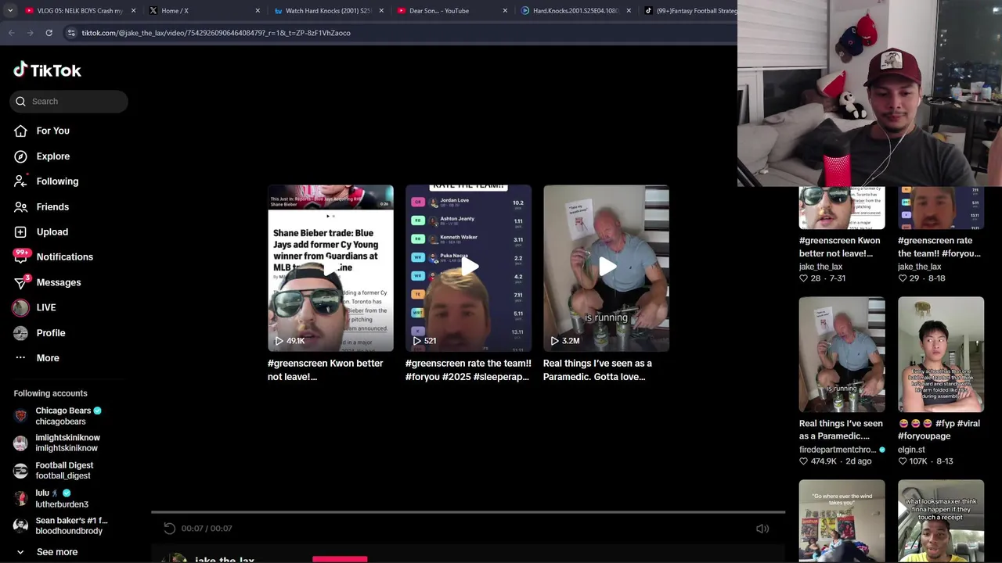
Task: Click the Messages paper plane icon
Action: 21,282
